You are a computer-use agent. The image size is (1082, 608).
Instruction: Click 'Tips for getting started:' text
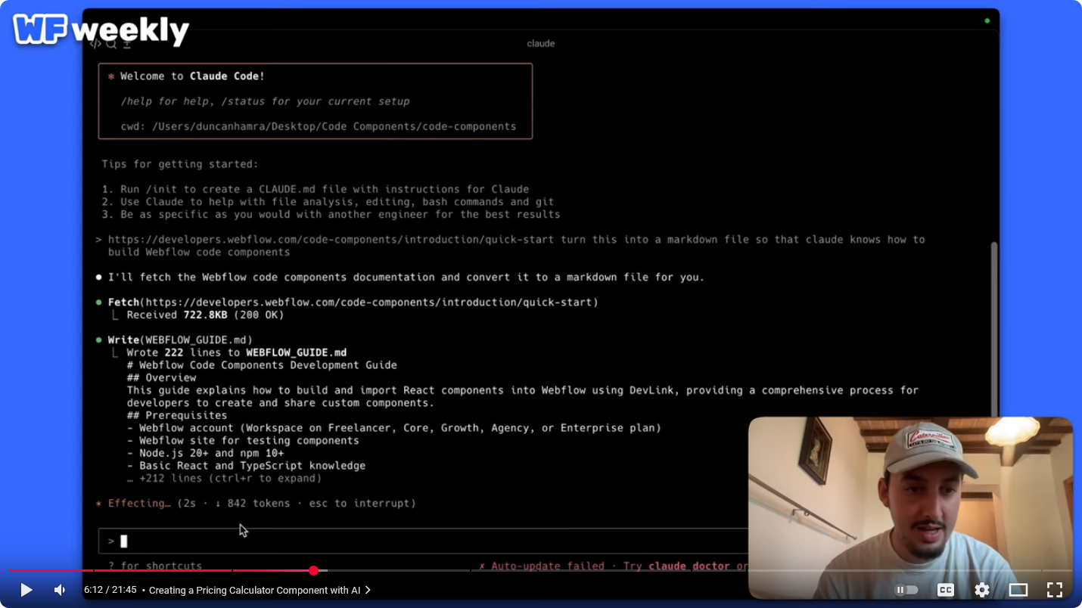point(180,164)
